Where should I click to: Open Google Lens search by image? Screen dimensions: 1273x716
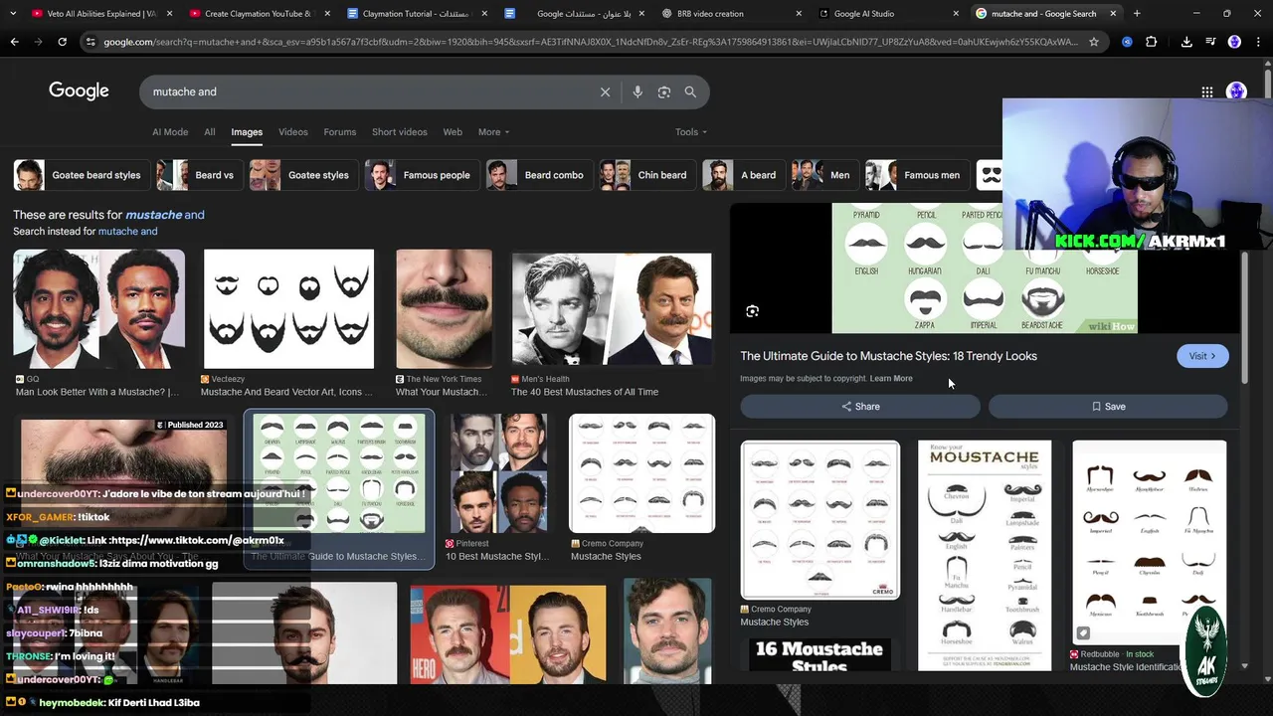click(x=664, y=91)
